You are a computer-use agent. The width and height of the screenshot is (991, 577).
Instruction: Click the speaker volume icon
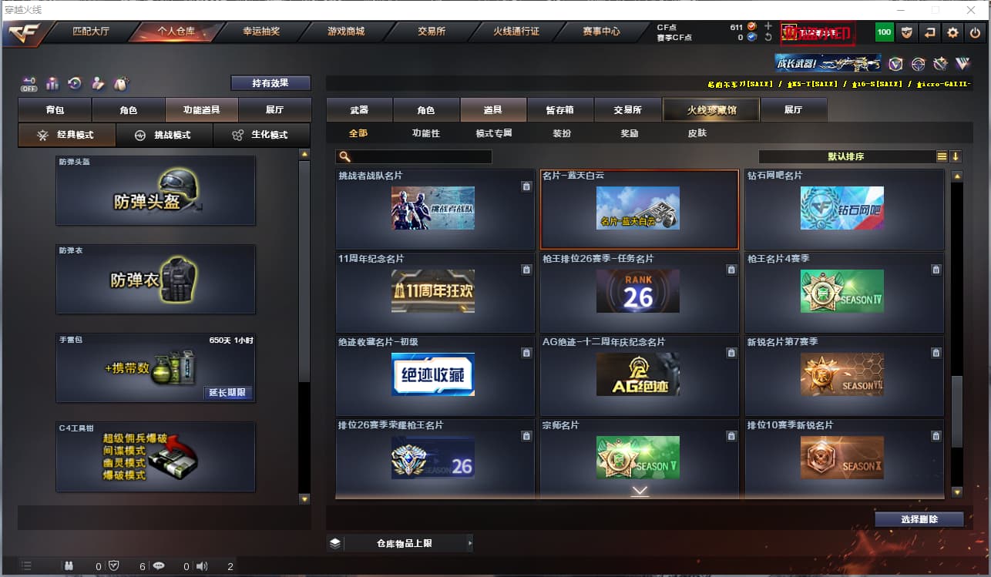(x=202, y=565)
